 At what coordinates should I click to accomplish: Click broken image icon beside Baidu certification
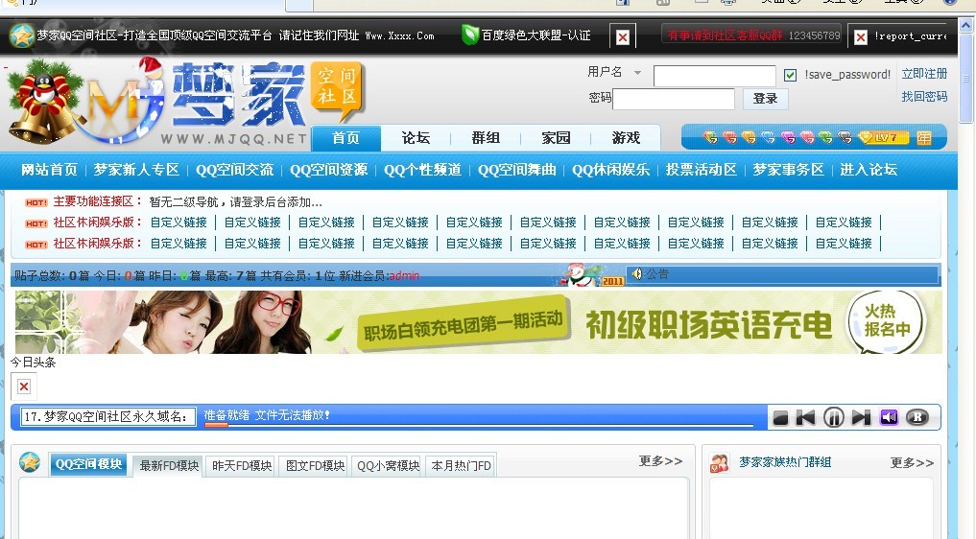622,37
